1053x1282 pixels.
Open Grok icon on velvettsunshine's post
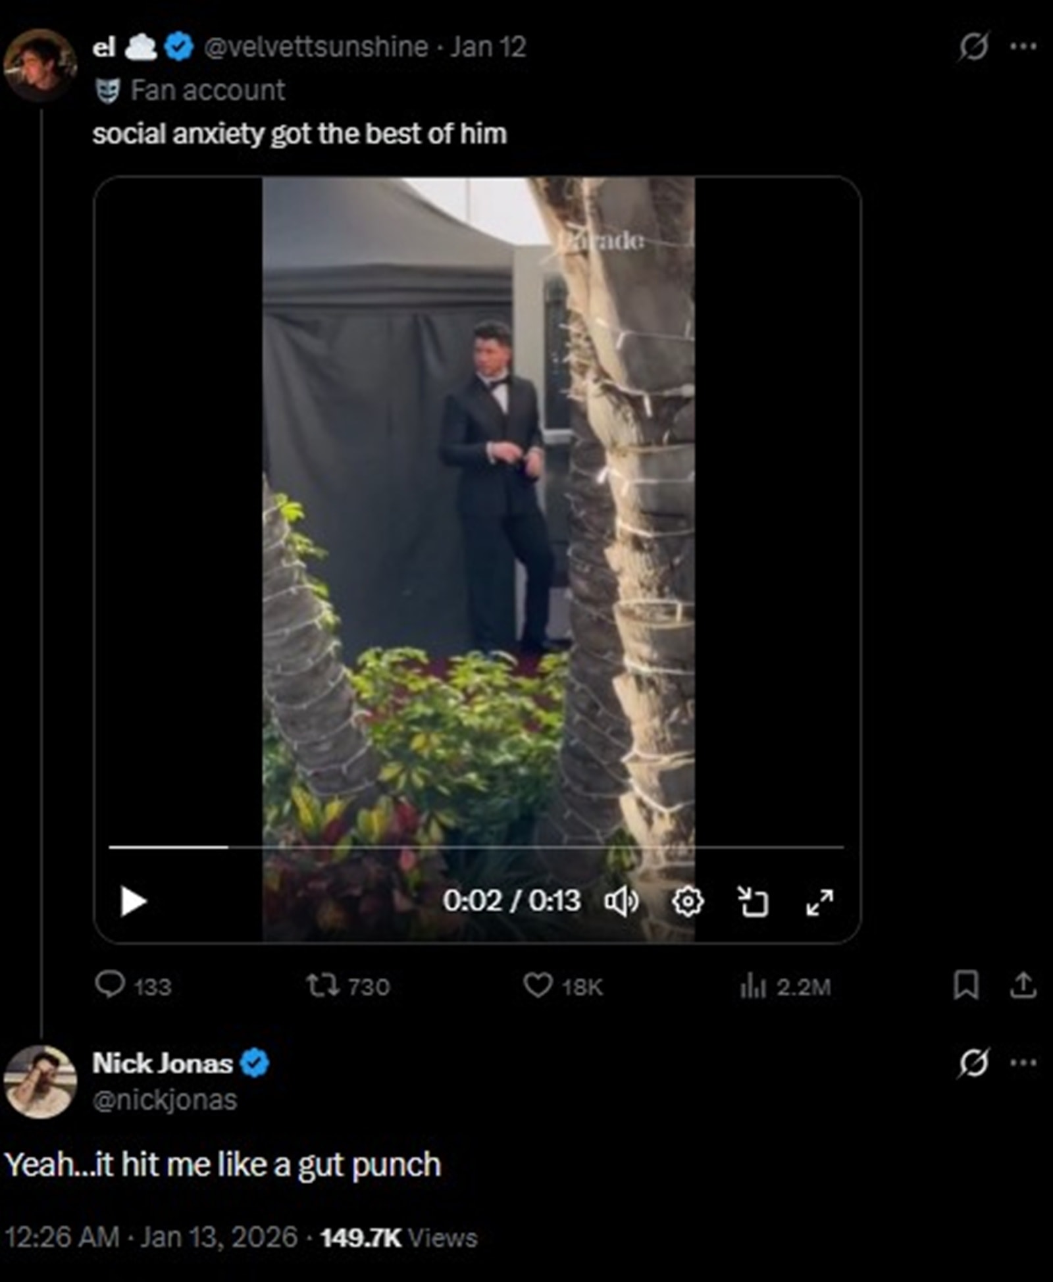(973, 47)
